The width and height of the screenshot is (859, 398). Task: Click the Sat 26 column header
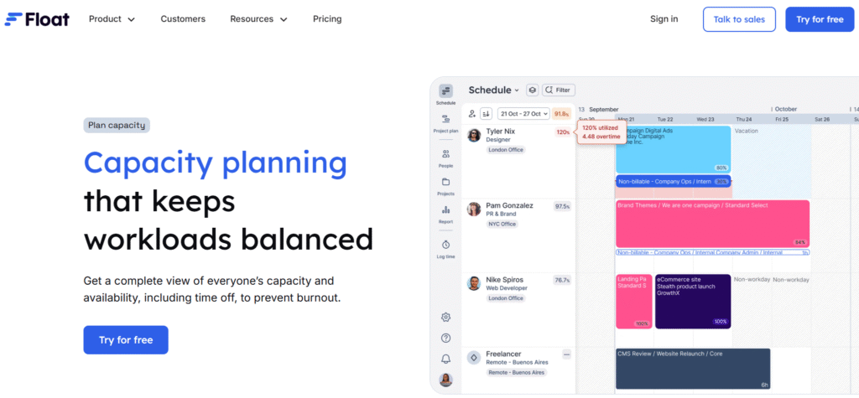[x=822, y=119]
